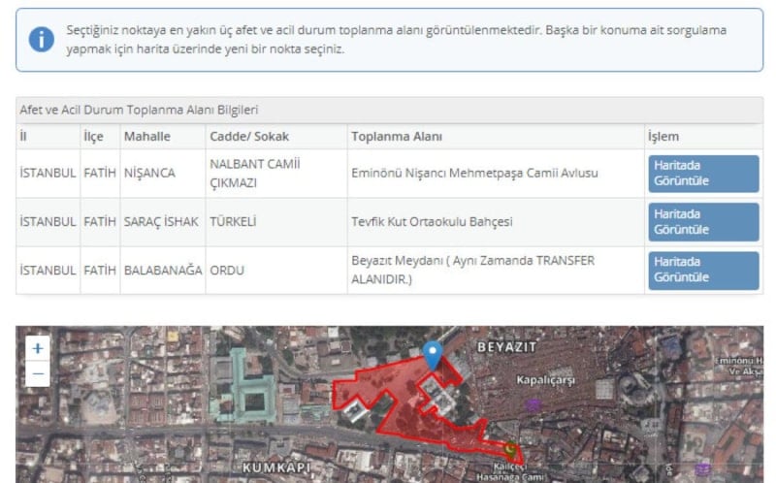Show Tevfik Kut Ortaokulu Bahçesi on map

coord(703,222)
